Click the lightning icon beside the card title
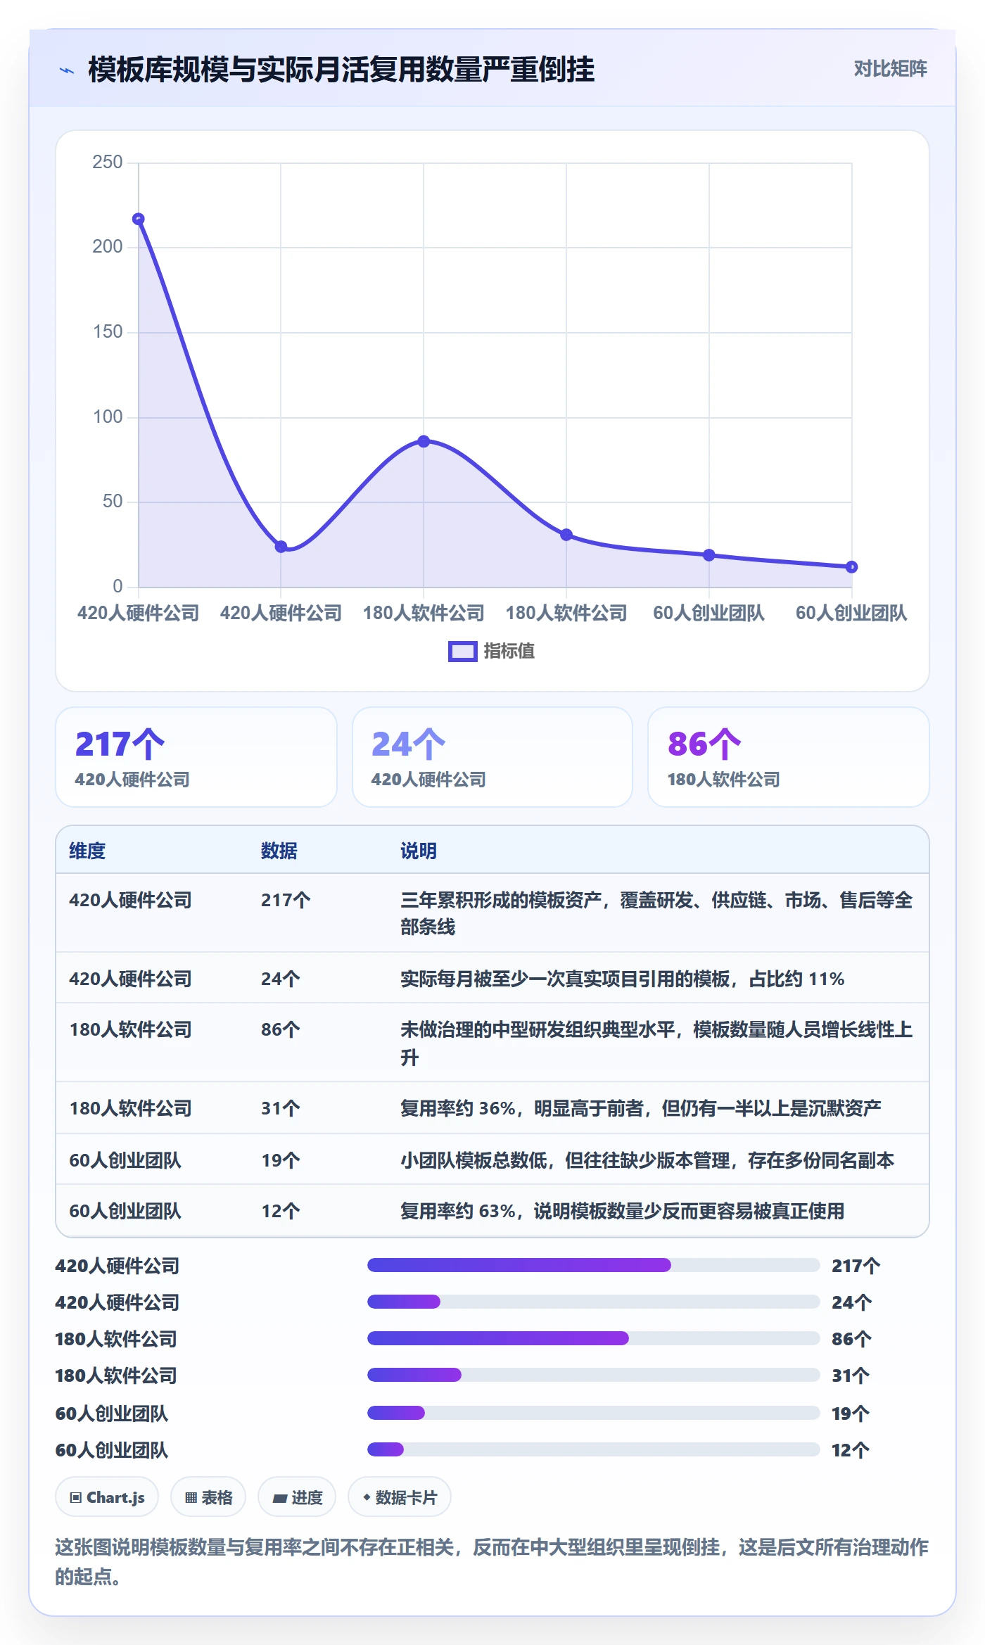 (67, 70)
